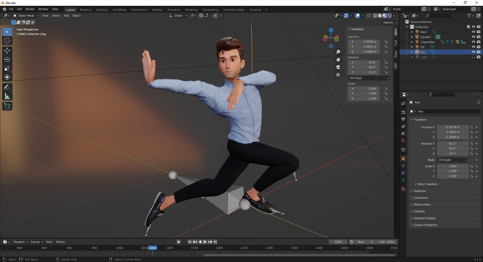Switch to camera view using the viewport camera icon
This screenshot has width=483, height=262.
tap(338, 67)
